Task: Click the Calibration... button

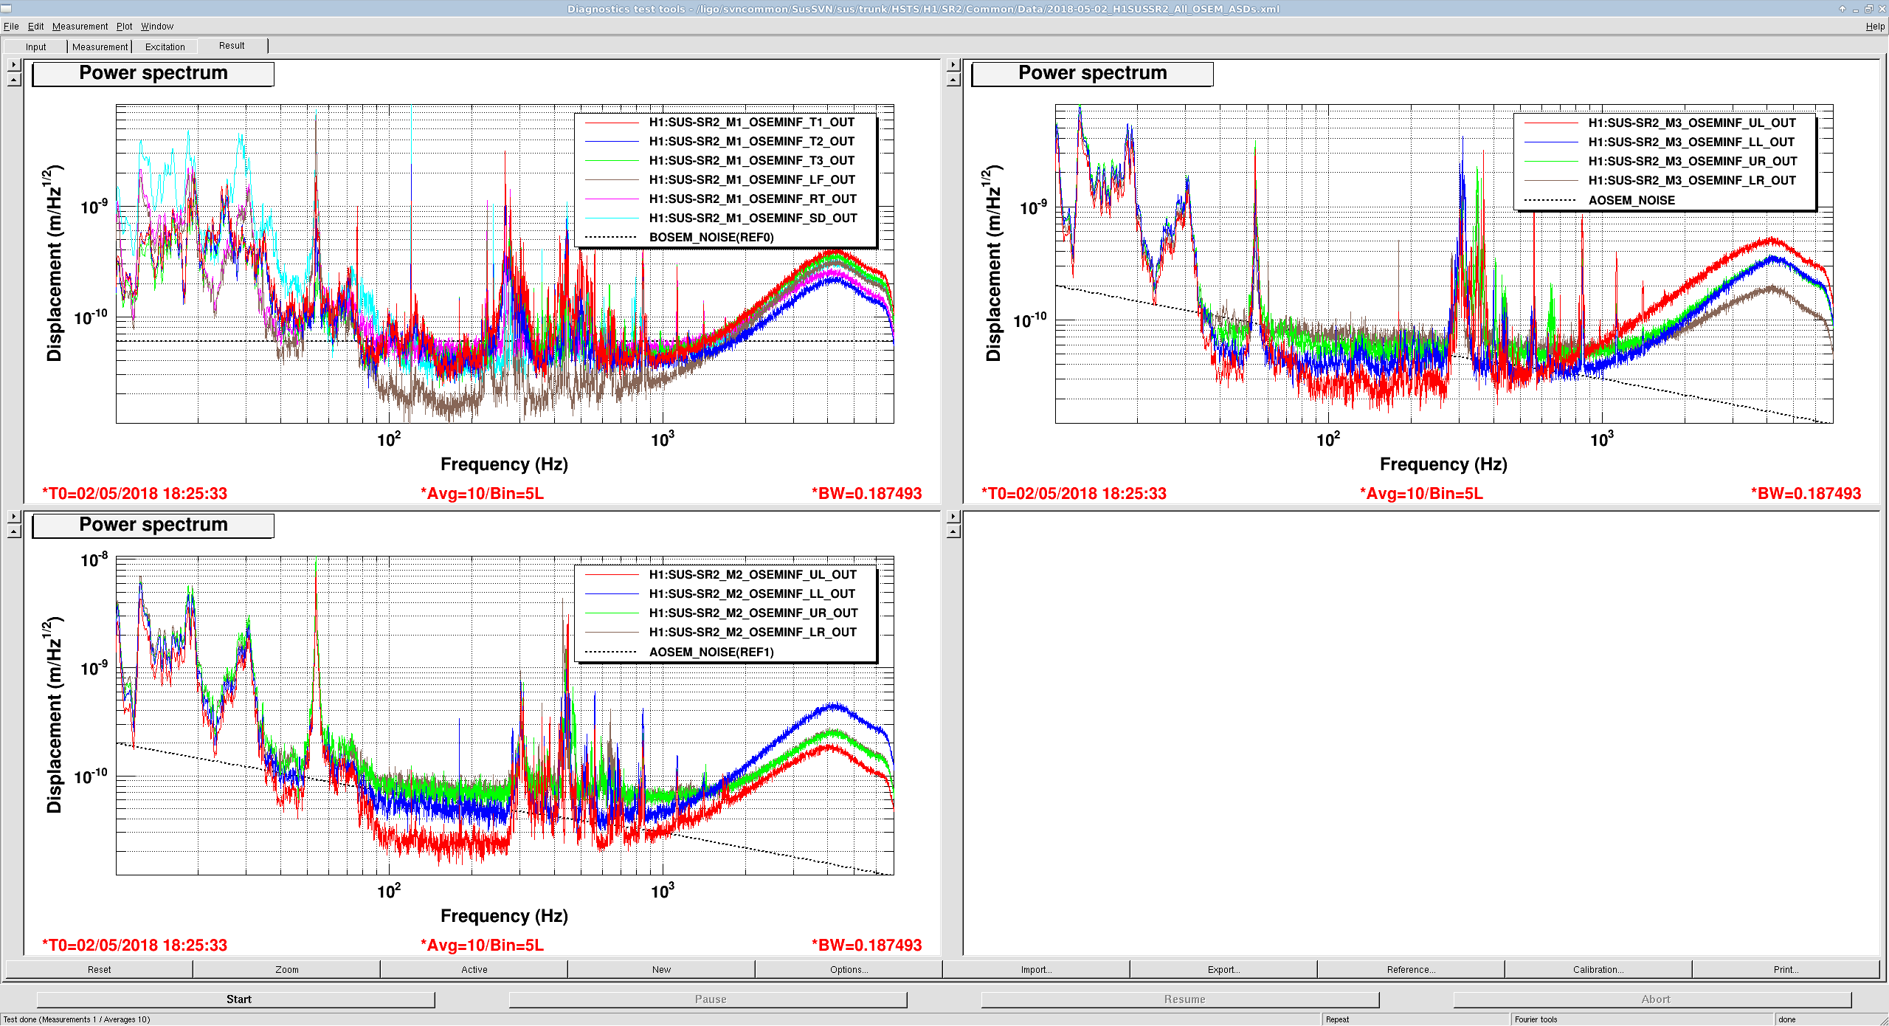Action: coord(1598,969)
